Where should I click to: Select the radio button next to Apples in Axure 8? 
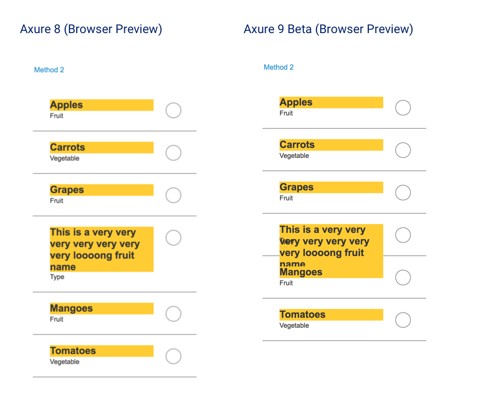click(173, 110)
